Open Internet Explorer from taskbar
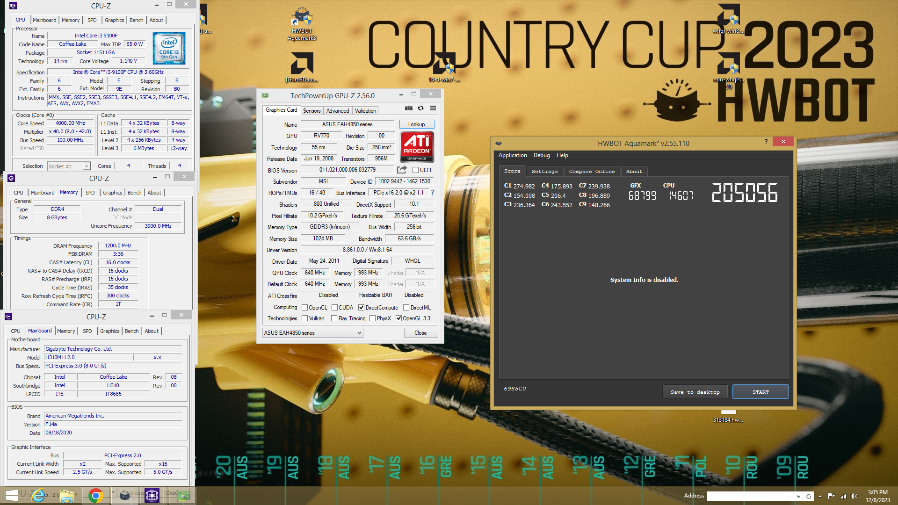 [x=38, y=495]
